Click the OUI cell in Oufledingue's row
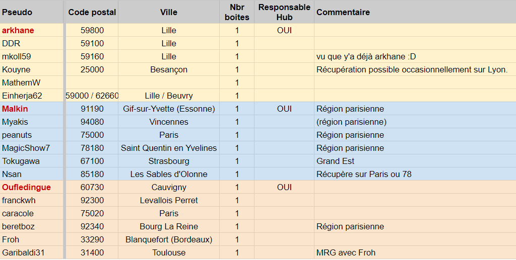516x260 pixels. pos(284,187)
